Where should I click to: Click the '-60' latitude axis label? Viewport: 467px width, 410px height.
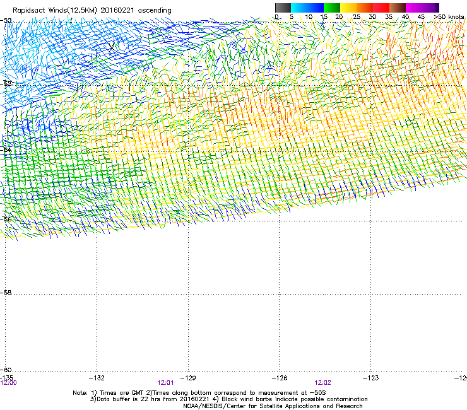[6, 370]
